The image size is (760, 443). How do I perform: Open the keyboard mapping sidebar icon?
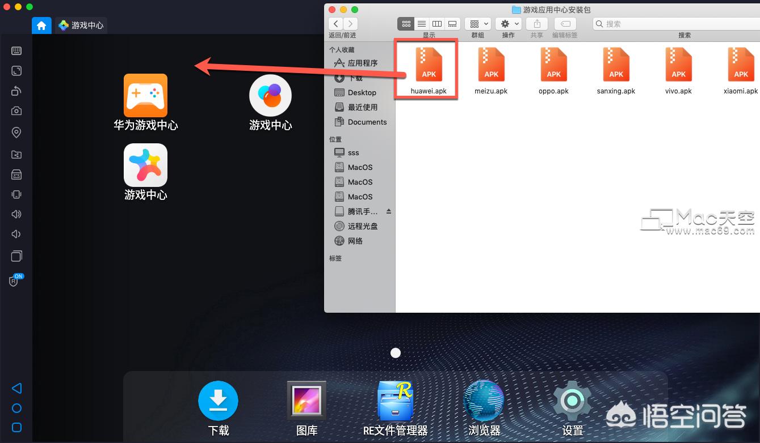point(16,51)
